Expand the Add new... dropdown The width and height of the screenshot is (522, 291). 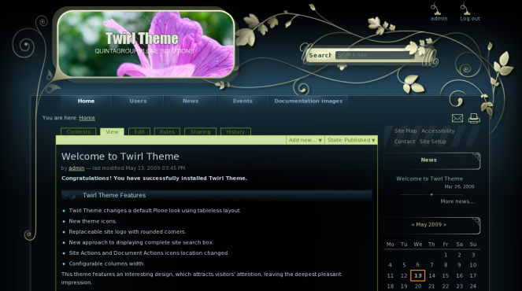coord(305,140)
